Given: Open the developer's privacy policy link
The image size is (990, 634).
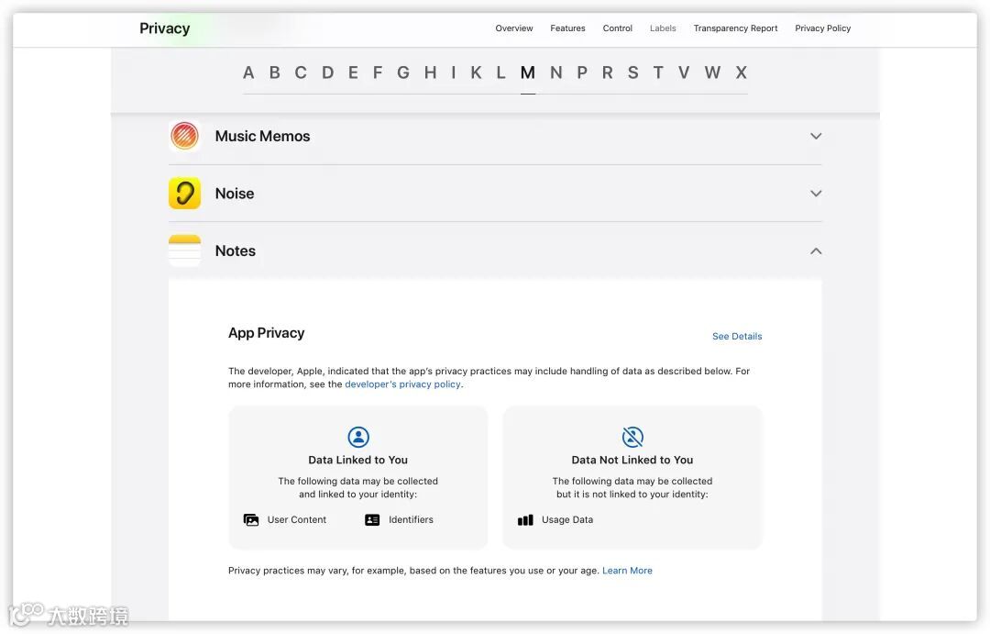Looking at the screenshot, I should point(402,384).
